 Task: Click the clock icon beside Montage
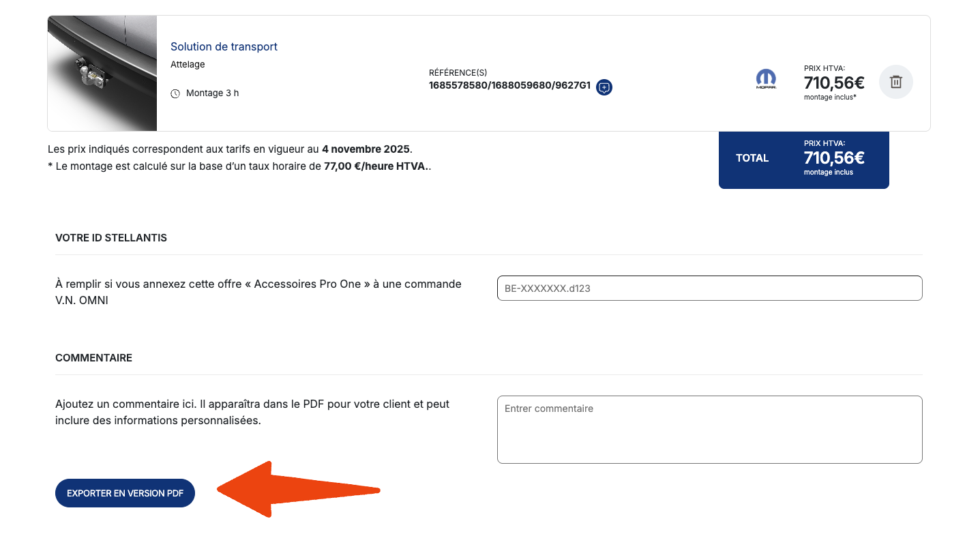175,93
